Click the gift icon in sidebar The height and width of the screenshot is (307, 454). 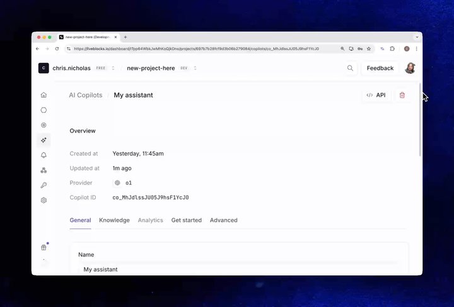(x=44, y=247)
